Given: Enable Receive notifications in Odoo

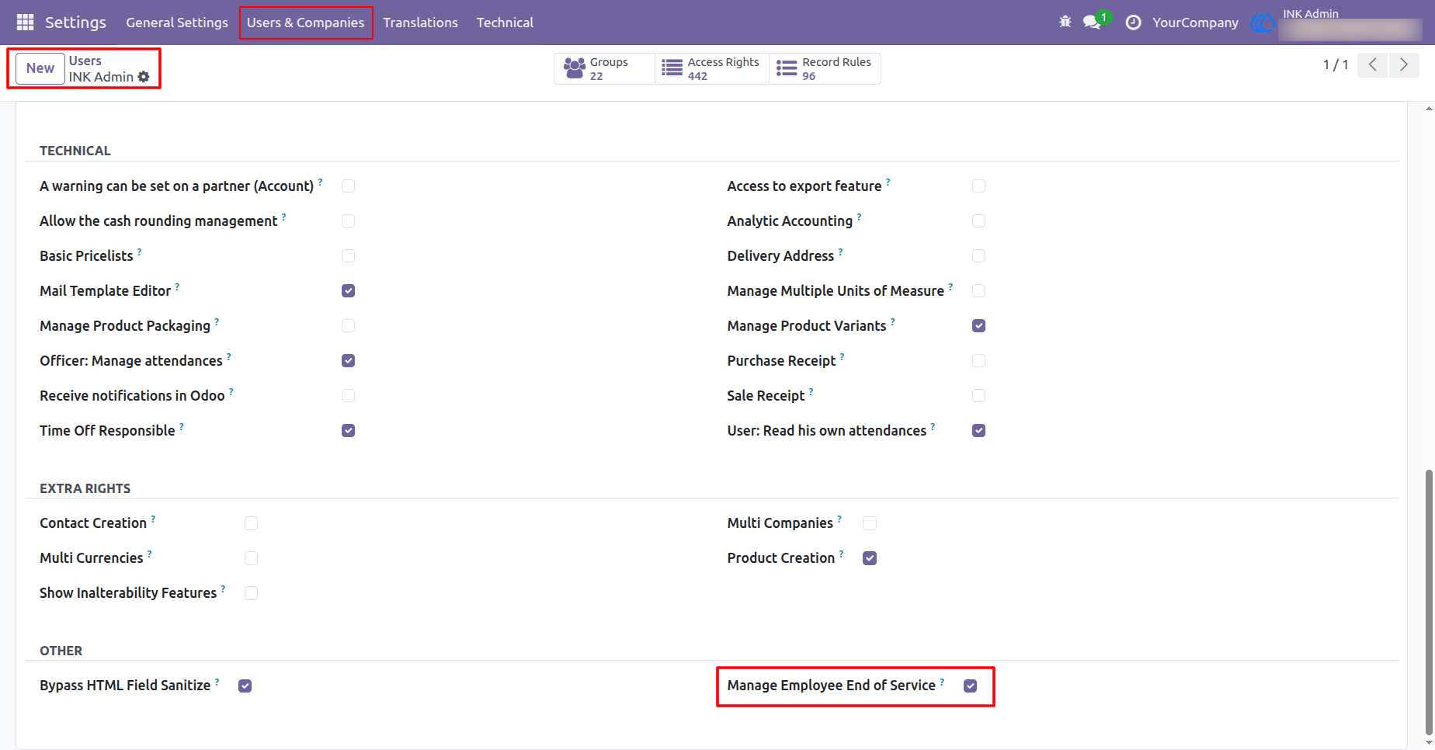Looking at the screenshot, I should click(x=348, y=396).
